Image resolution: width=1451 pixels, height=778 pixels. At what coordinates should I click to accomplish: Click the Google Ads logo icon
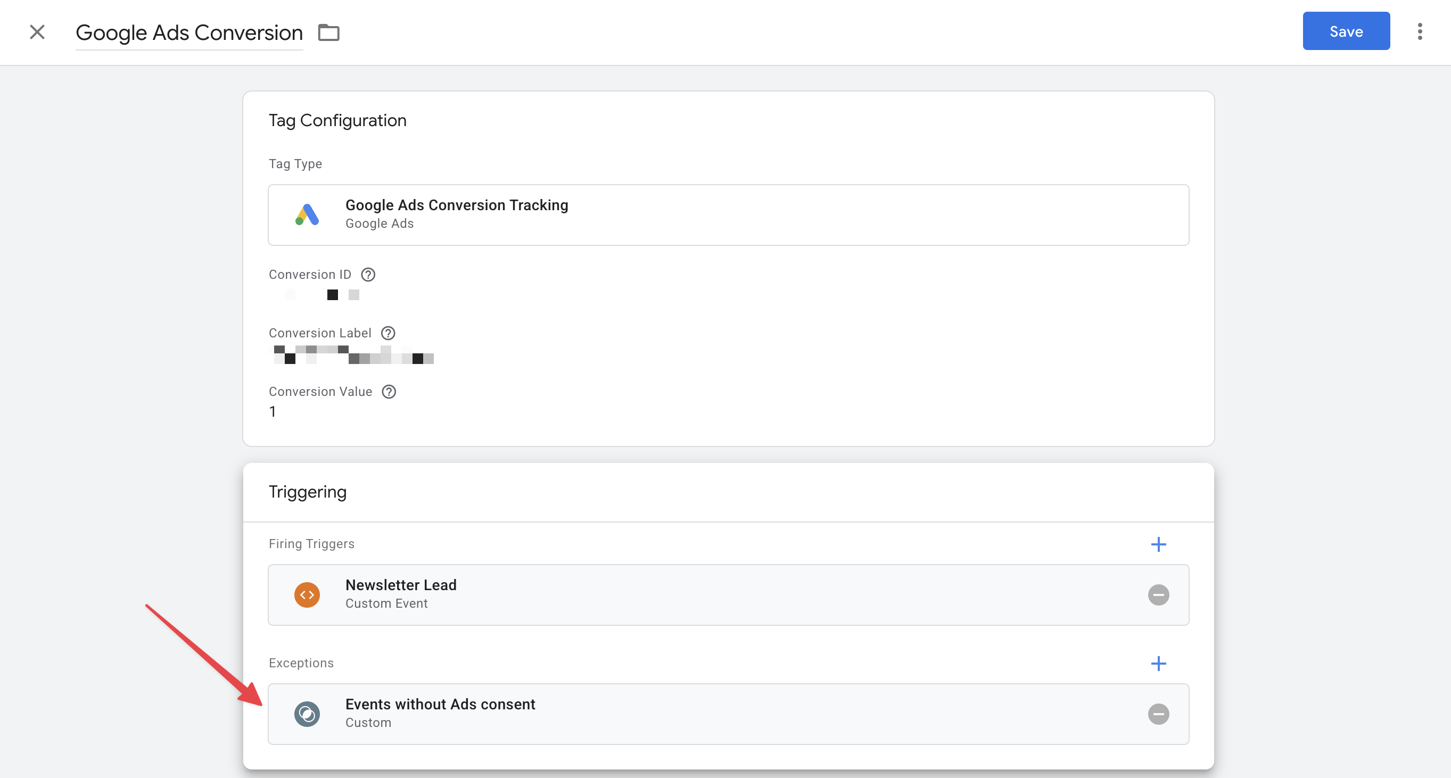[x=307, y=214]
